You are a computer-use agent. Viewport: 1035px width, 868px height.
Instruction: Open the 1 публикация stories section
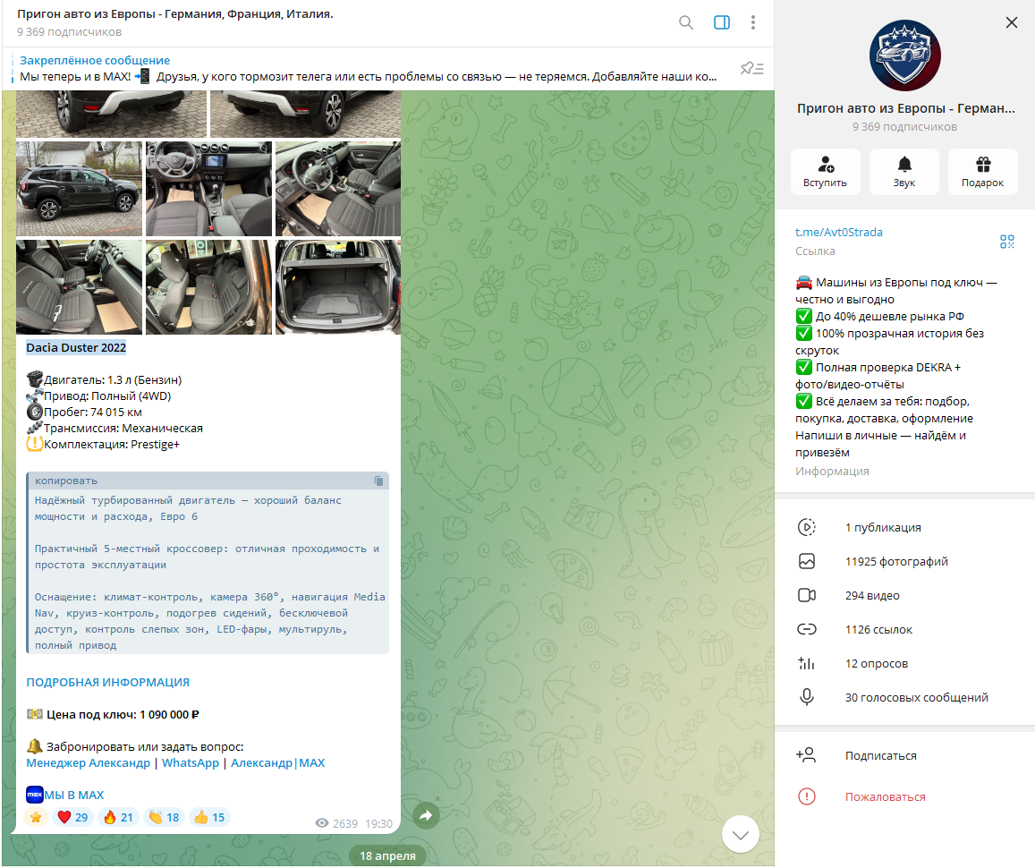pos(904,527)
